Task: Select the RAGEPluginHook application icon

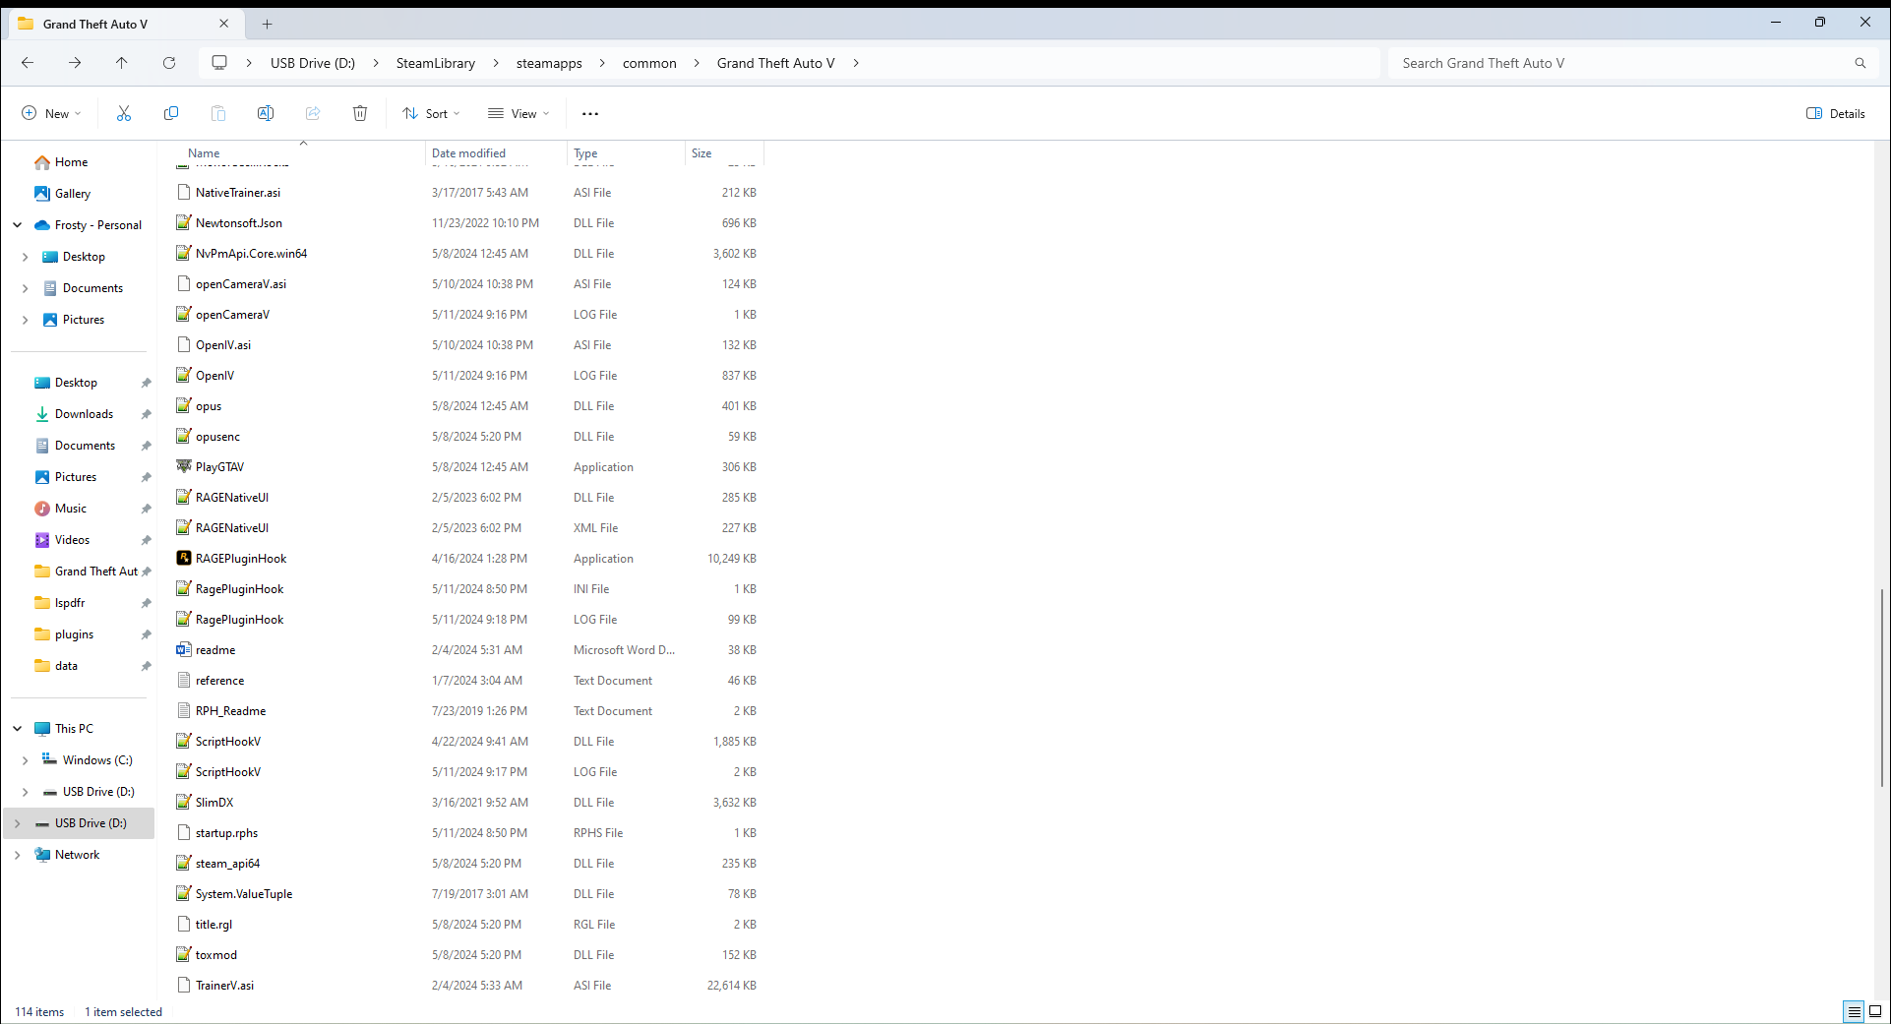Action: point(184,558)
